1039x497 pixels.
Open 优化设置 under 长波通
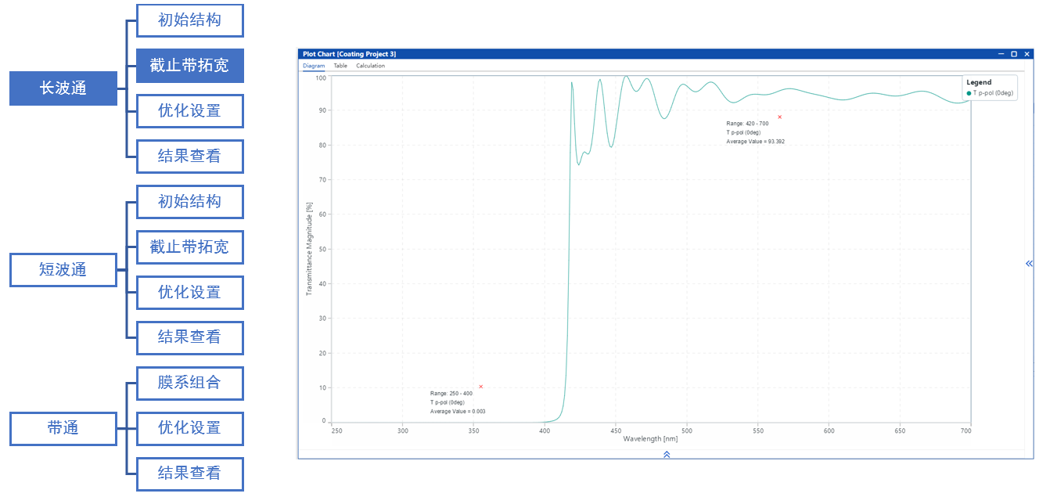click(189, 111)
